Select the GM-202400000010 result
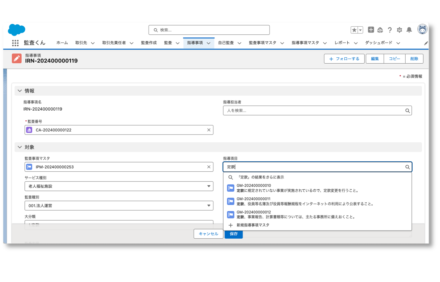The height and width of the screenshot is (282, 440). pos(317,188)
